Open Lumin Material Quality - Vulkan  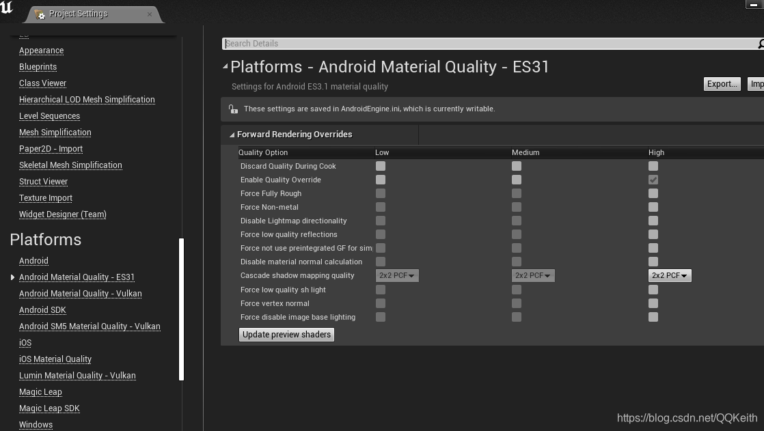tap(77, 376)
